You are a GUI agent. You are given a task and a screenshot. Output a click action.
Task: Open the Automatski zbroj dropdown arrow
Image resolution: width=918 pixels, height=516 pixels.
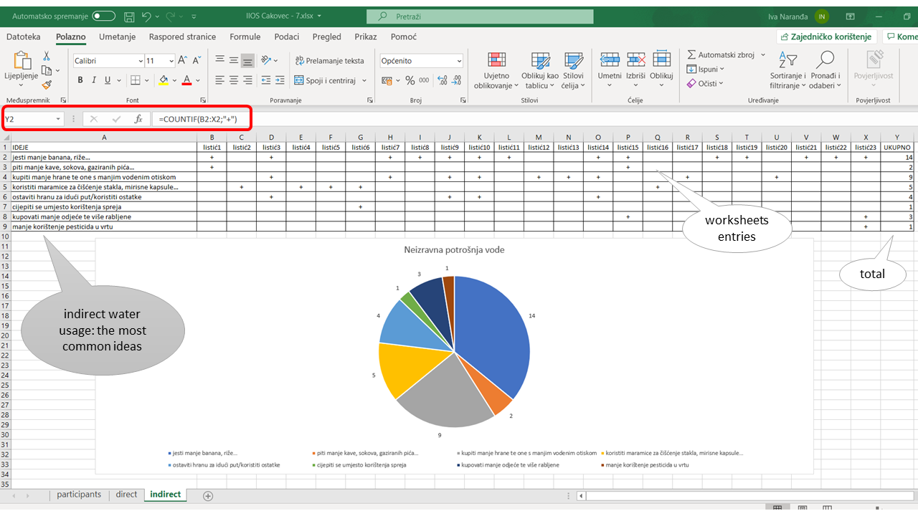point(763,54)
